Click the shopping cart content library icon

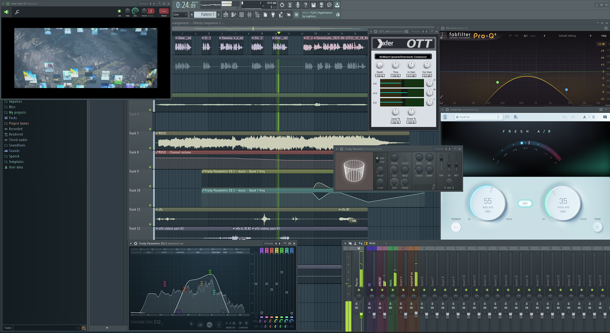click(x=296, y=15)
